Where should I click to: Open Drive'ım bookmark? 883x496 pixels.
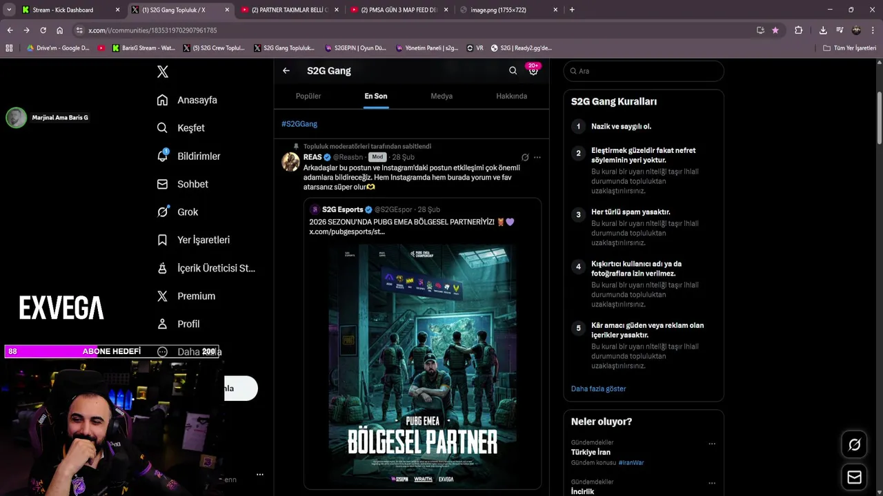coord(58,48)
